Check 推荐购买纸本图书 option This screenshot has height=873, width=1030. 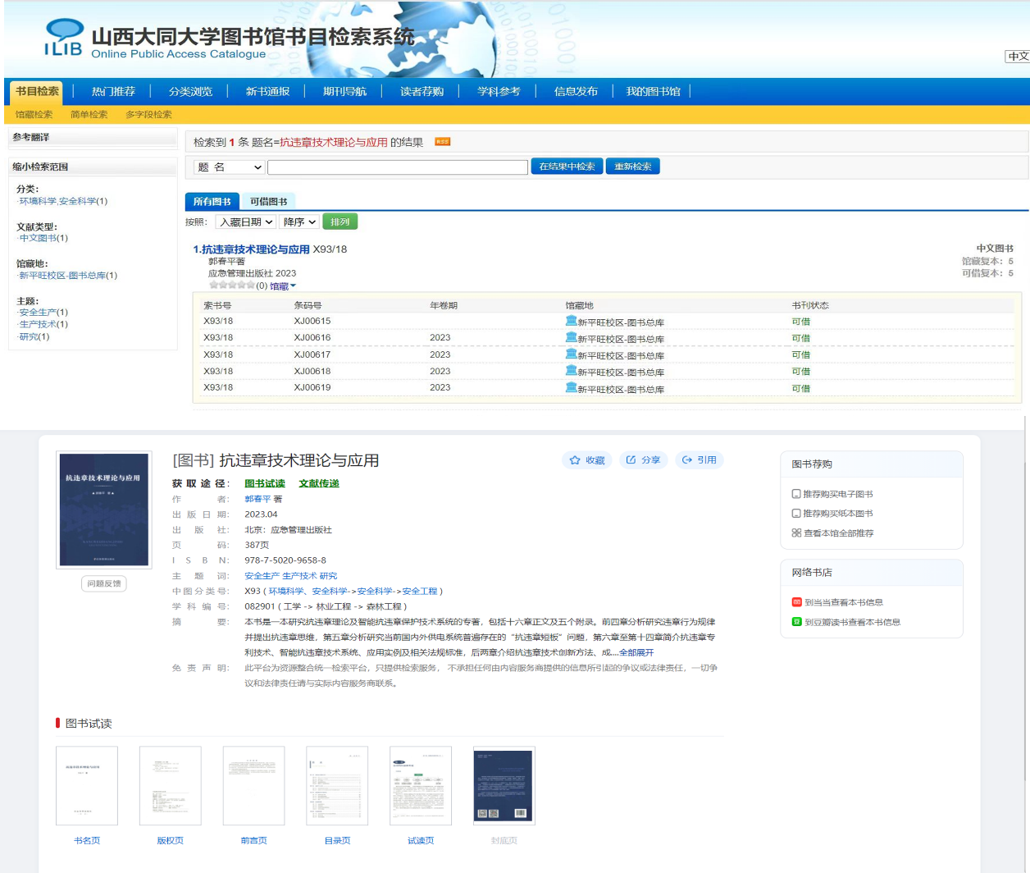coord(796,514)
